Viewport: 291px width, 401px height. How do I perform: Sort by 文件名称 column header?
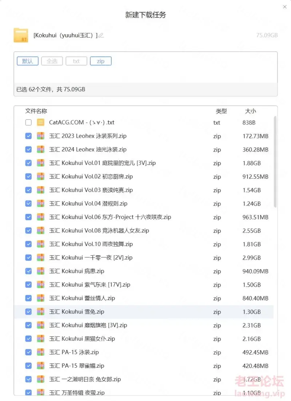36,111
